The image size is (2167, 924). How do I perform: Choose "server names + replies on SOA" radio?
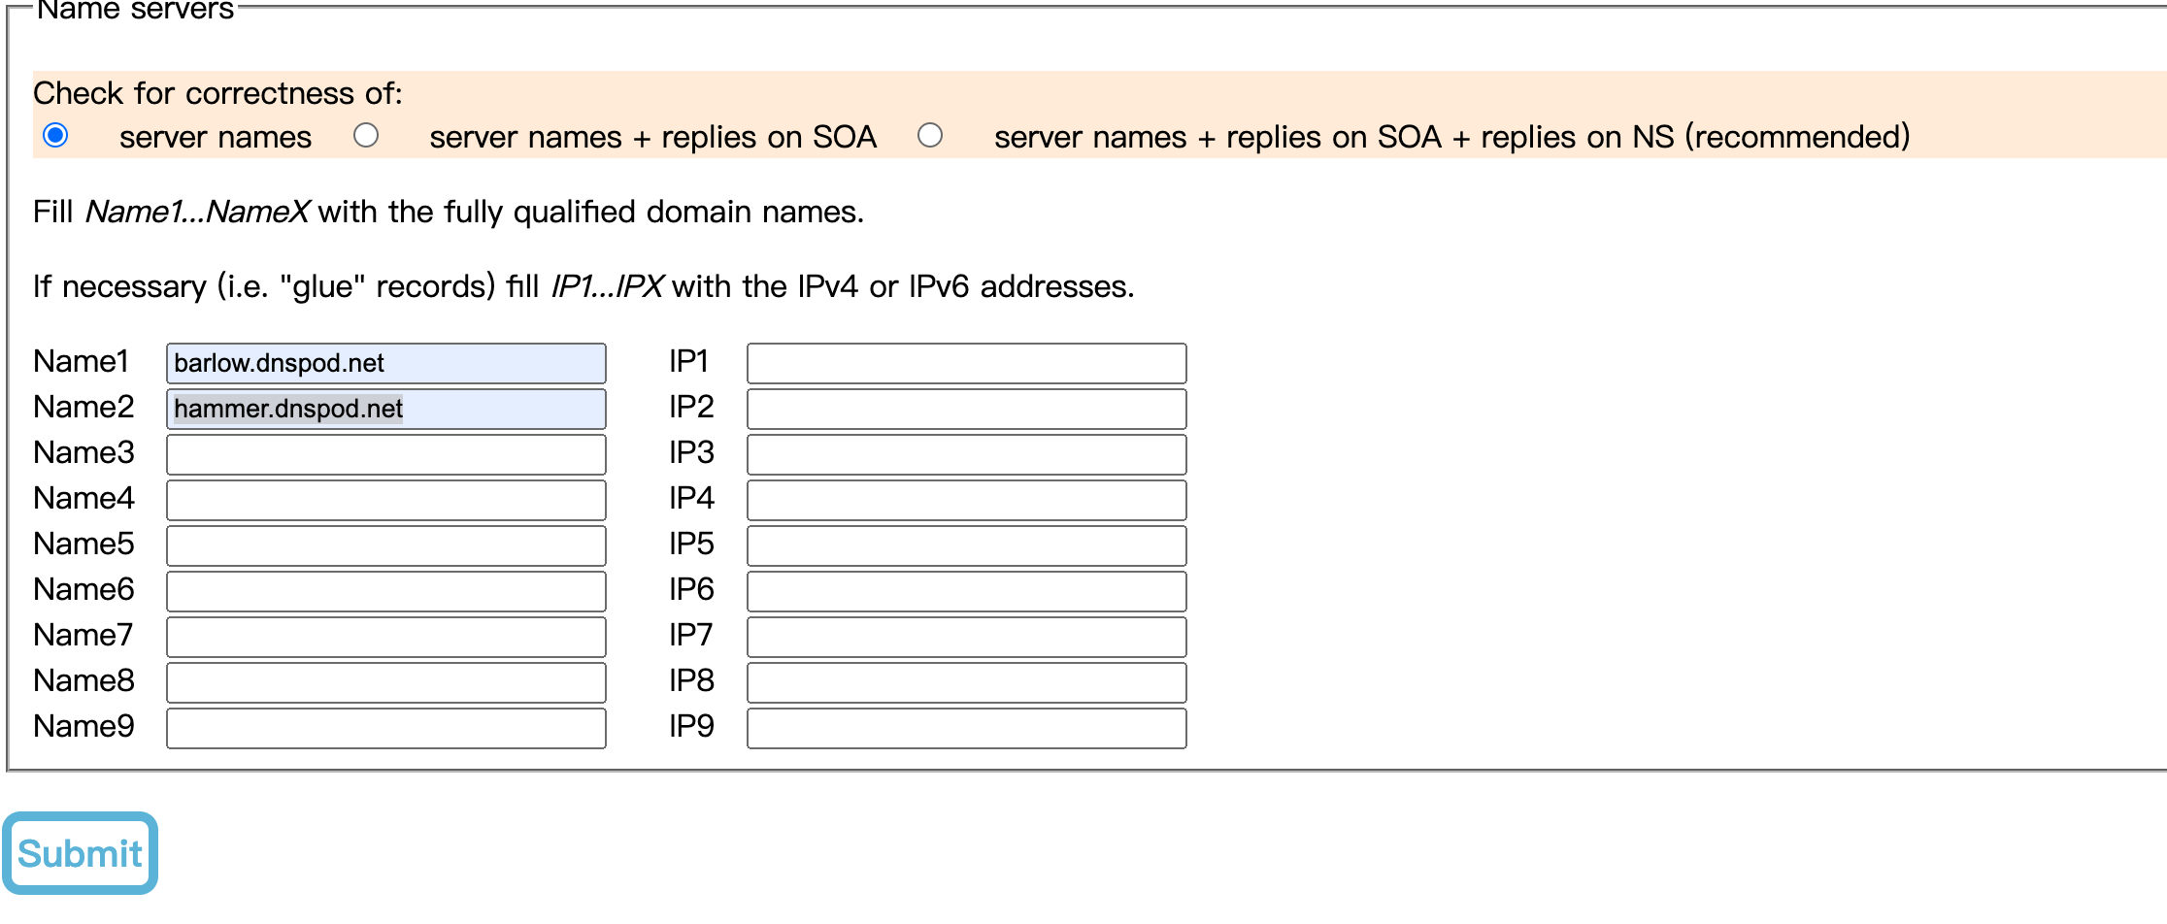(366, 136)
